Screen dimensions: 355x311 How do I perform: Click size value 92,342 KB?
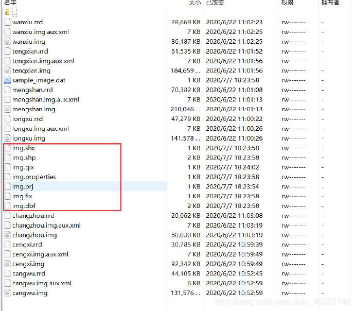(x=186, y=264)
